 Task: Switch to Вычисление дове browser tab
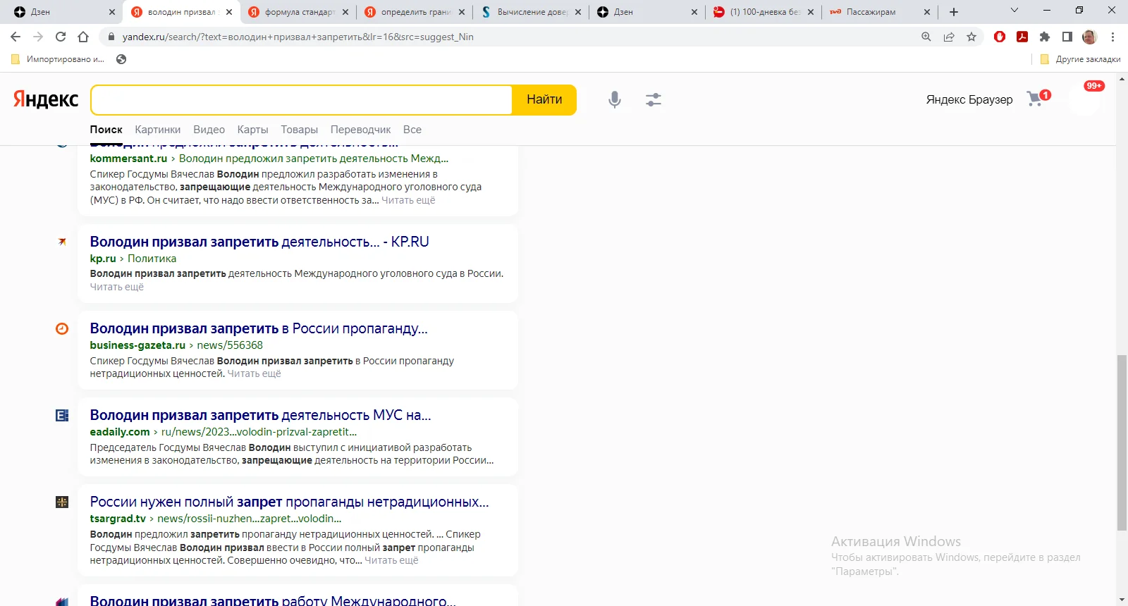(x=532, y=12)
